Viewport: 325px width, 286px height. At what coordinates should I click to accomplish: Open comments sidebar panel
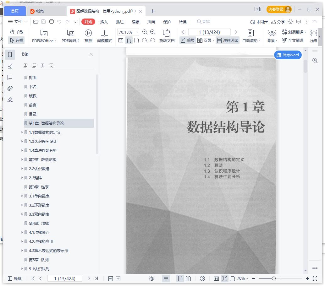10,78
